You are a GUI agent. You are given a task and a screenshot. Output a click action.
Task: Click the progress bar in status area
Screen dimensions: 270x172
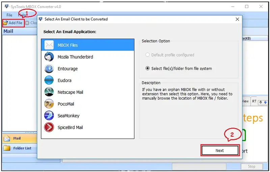(199, 166)
